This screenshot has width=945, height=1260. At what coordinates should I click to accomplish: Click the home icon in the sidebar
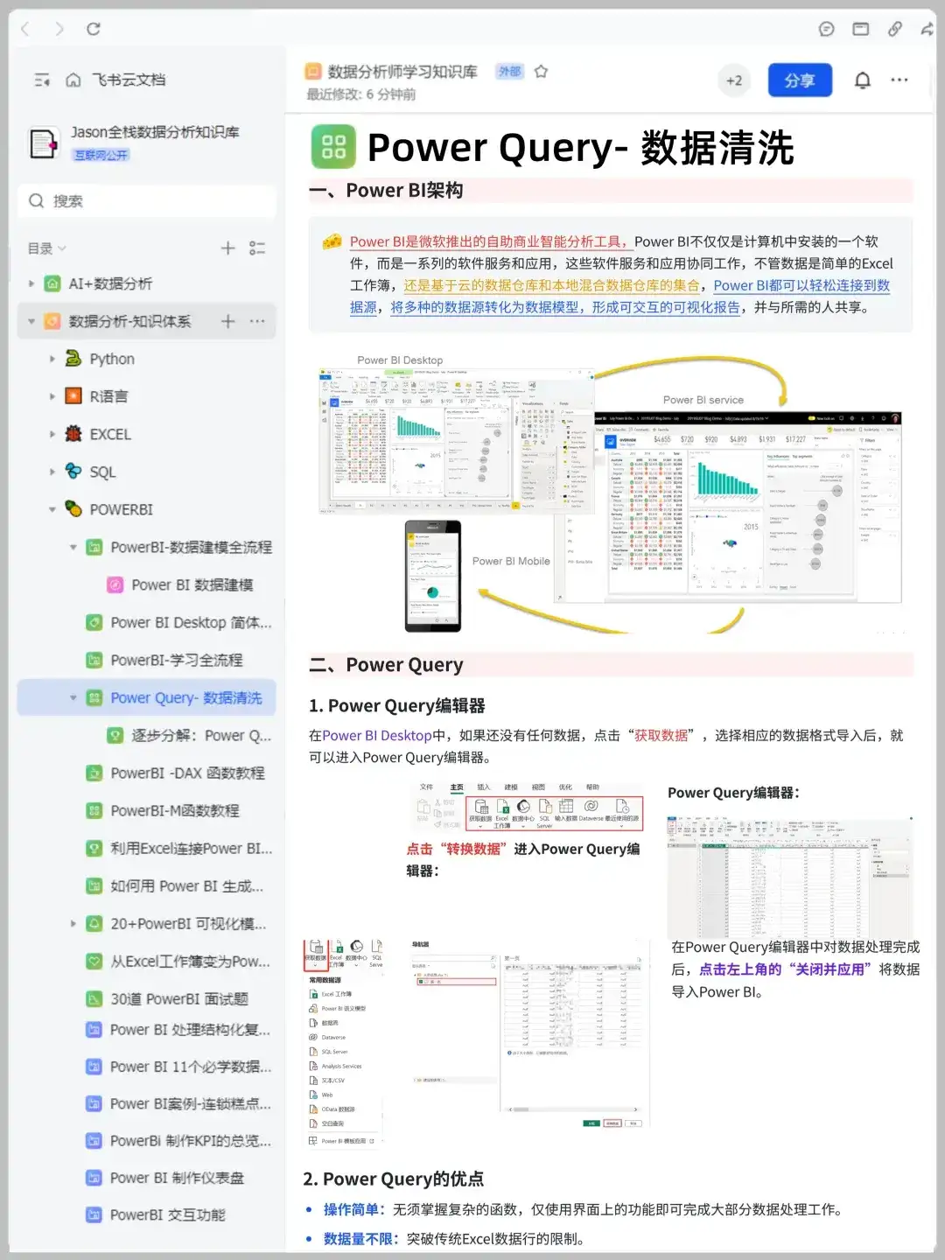[74, 80]
